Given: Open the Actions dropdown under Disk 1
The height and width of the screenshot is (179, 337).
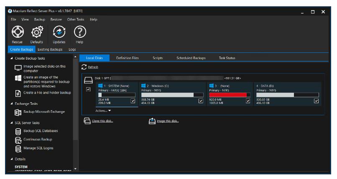Looking at the screenshot, I should pos(102,111).
